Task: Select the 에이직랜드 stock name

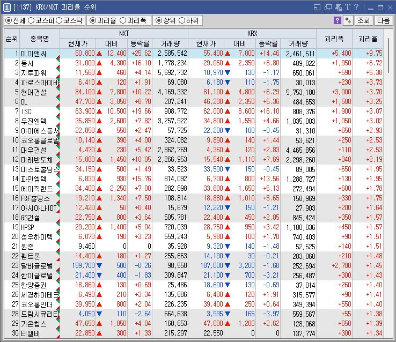Action: (x=36, y=189)
